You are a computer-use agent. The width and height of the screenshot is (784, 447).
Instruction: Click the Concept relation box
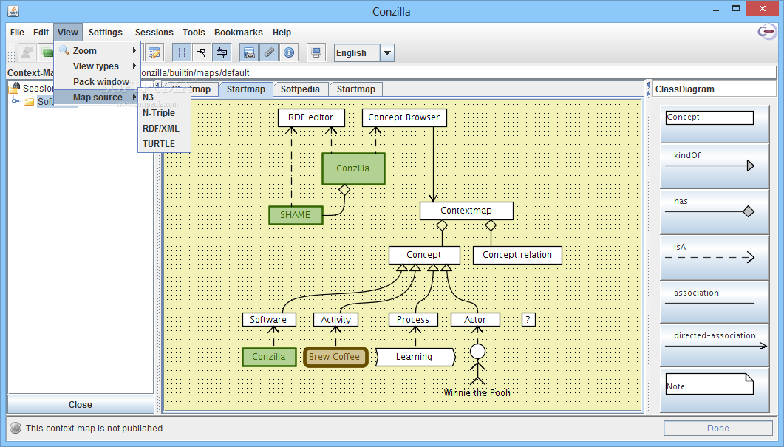(517, 254)
